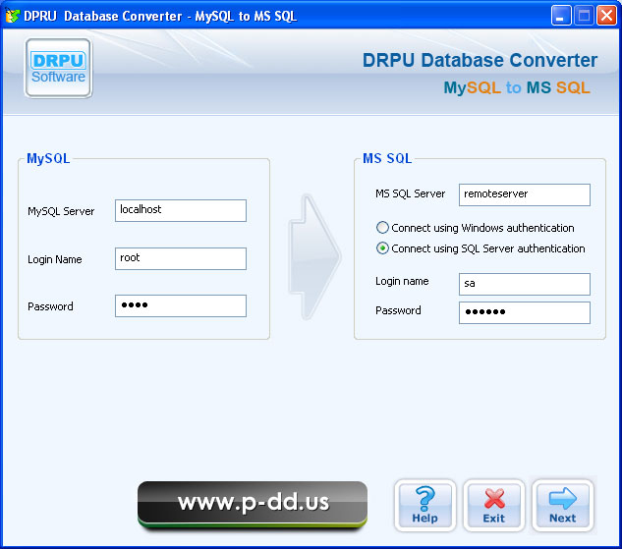Click the application icon in the title bar
Viewport: 622px width, 549px height.
coord(13,16)
